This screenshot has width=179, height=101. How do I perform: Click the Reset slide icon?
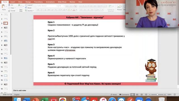pos(26,8)
